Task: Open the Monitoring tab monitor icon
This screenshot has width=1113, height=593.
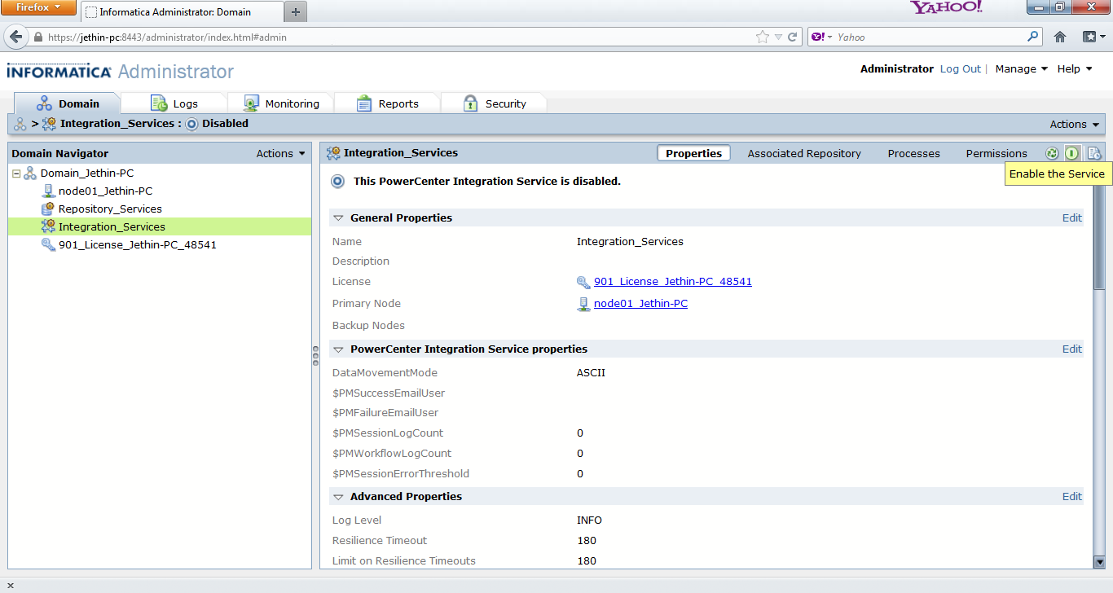Action: [x=250, y=103]
